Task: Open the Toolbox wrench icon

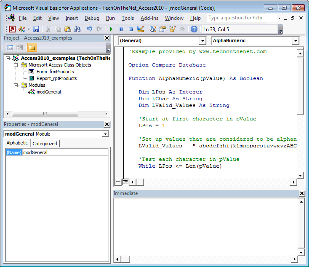Action: (x=182, y=29)
